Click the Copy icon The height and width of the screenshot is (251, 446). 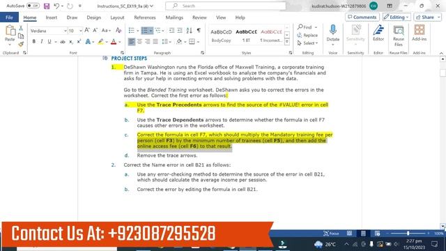[21, 36]
